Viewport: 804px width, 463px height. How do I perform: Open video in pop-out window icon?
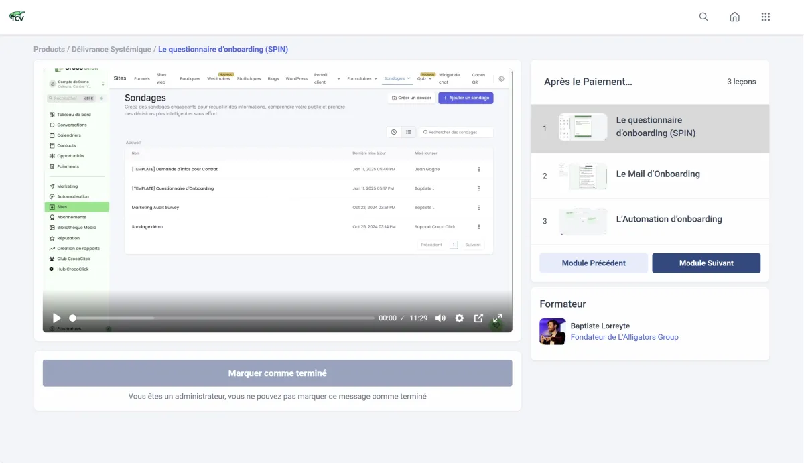[x=478, y=318]
